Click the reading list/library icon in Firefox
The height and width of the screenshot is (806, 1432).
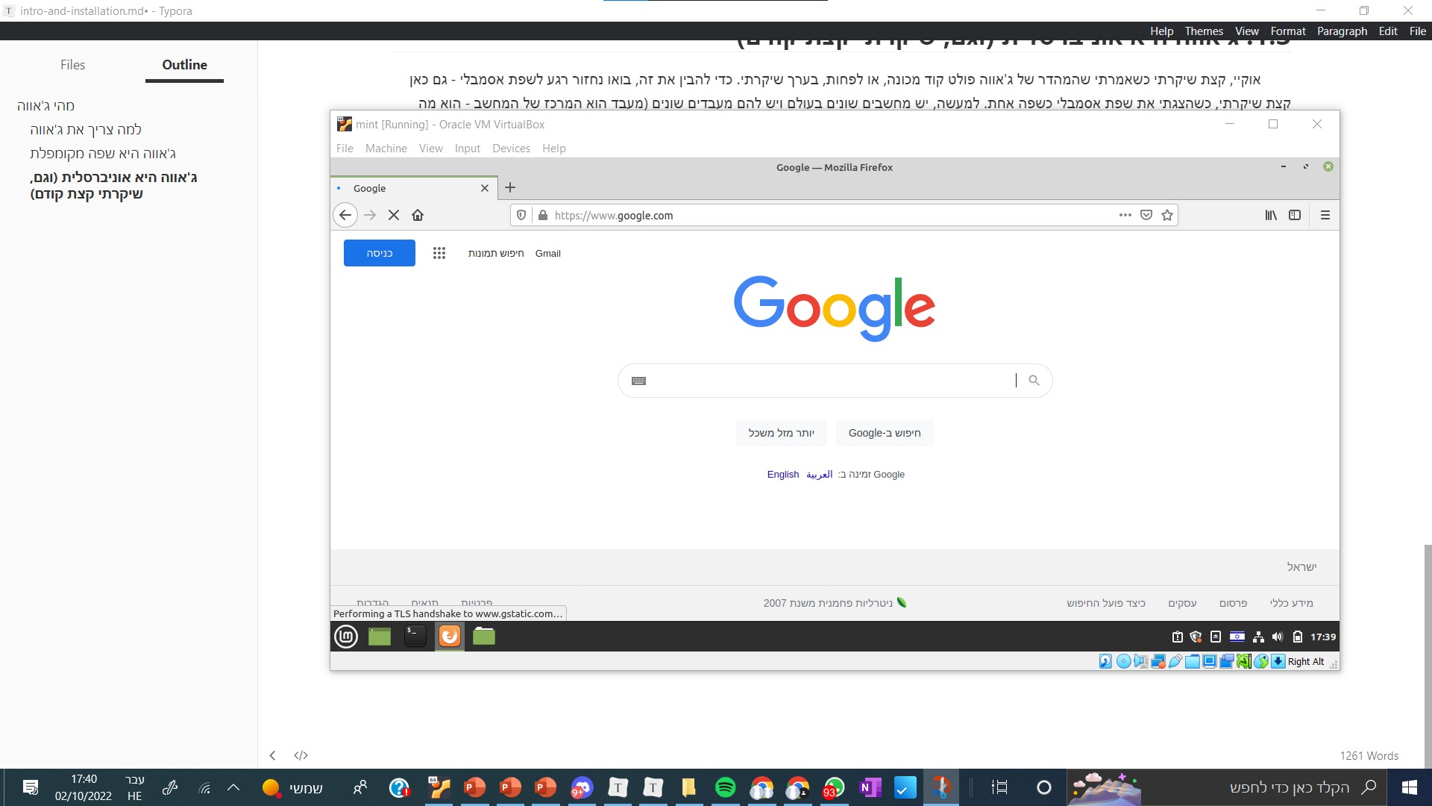(1271, 214)
